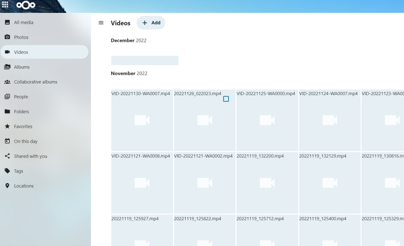Image resolution: width=404 pixels, height=246 pixels.
Task: Open the Nextcloud apps grid menu
Action: (5, 4)
